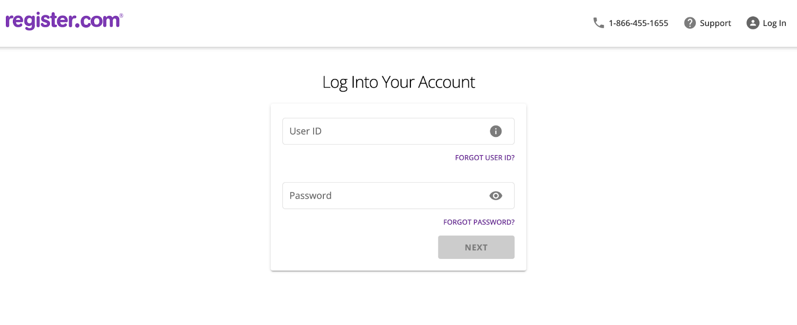Select the register.com logo
Viewport: 797px width, 325px height.
coord(63,20)
